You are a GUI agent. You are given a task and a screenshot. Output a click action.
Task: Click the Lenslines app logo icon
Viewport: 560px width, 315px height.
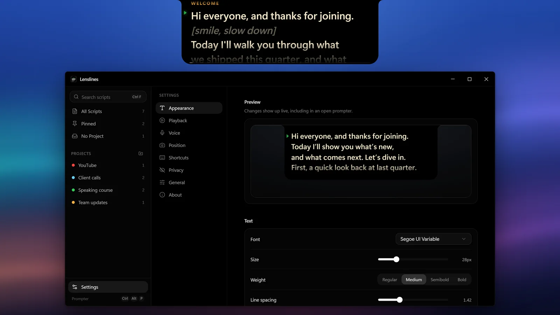[x=73, y=79]
